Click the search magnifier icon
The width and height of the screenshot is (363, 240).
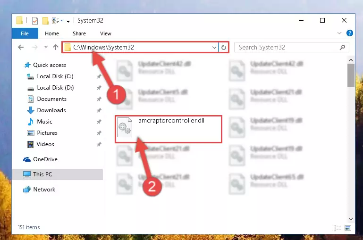point(342,48)
